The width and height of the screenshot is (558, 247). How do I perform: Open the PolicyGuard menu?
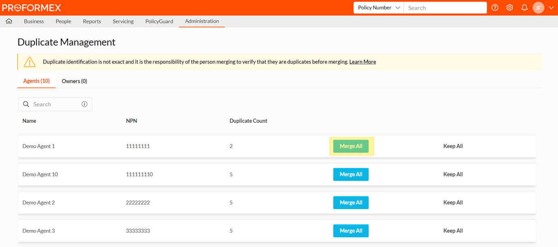(159, 21)
